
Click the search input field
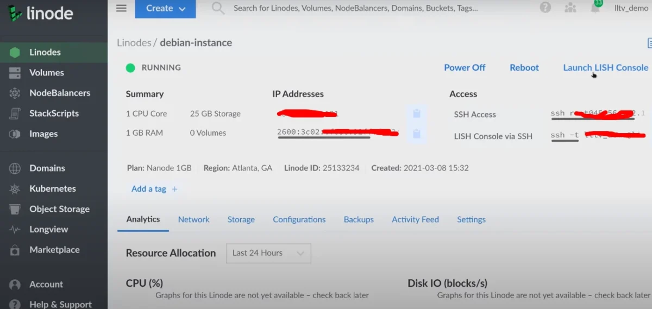tap(356, 8)
